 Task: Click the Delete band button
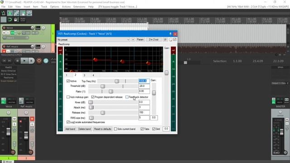[84, 129]
